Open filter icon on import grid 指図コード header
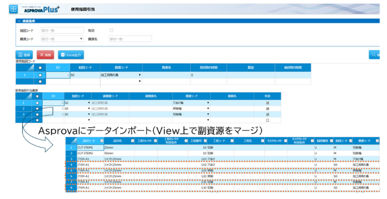Image resolution: width=387 pixels, height=199 pixels. [x=351, y=141]
